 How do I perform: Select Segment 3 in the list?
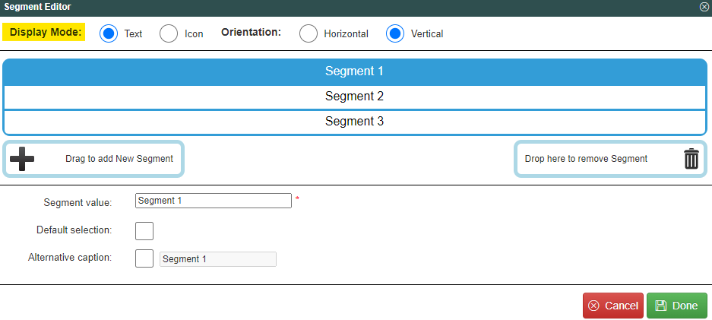(x=354, y=122)
